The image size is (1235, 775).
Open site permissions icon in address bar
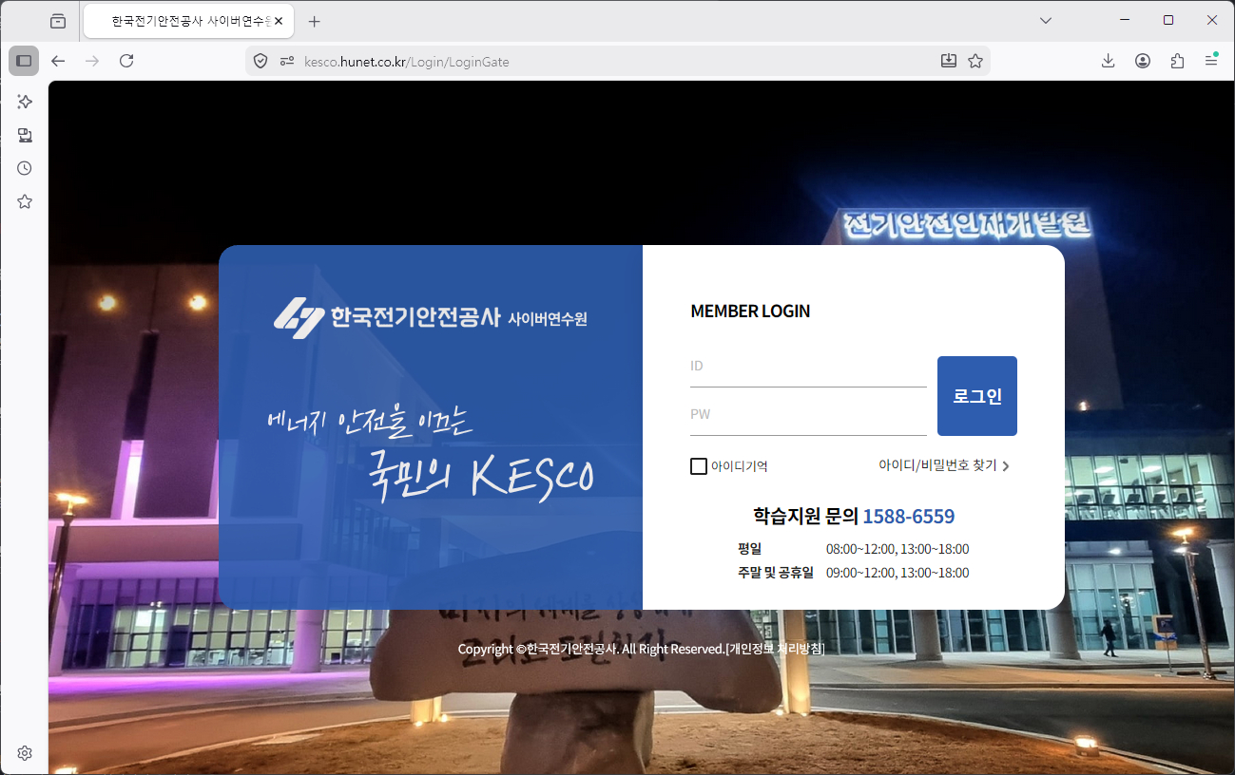[287, 61]
